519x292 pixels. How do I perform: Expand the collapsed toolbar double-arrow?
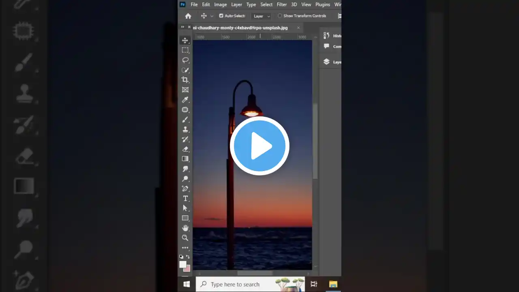pos(182,27)
